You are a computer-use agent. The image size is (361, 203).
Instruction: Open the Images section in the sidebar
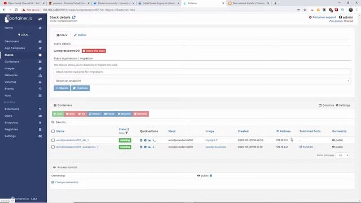point(10,68)
